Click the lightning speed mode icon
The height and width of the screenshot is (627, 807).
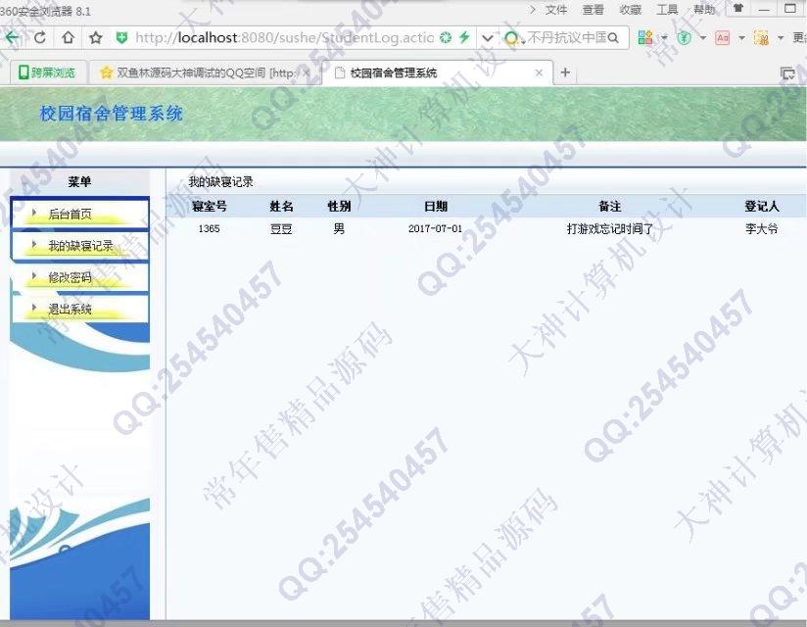[x=464, y=37]
